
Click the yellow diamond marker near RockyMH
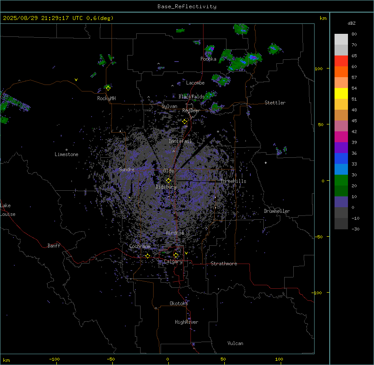(108, 88)
